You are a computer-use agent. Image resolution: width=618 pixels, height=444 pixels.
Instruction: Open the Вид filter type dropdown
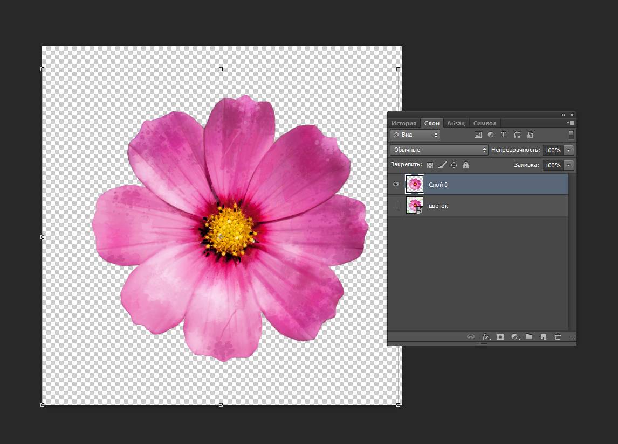click(x=415, y=135)
